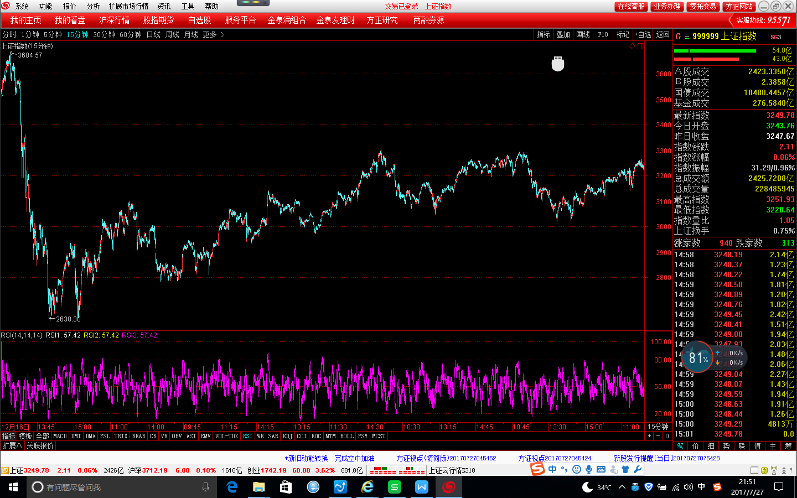Select the 60分钟 period
Image resolution: width=797 pixels, height=498 pixels.
(131, 34)
